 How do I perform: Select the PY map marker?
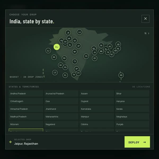pyautogui.click(x=78, y=73)
